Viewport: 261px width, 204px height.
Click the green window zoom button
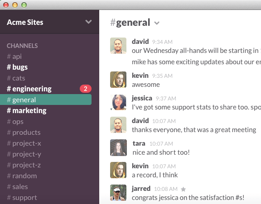[x=24, y=5]
